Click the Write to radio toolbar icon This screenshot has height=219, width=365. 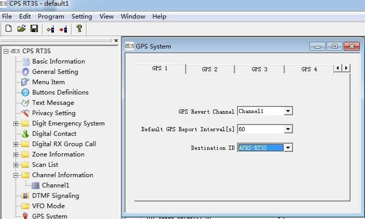tap(63, 29)
